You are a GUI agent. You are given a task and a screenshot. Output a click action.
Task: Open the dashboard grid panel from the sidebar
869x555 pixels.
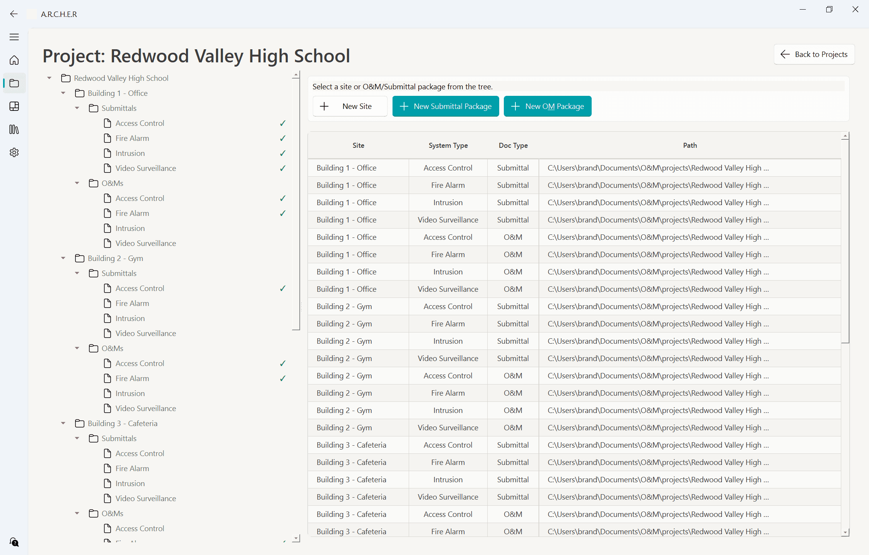14,107
